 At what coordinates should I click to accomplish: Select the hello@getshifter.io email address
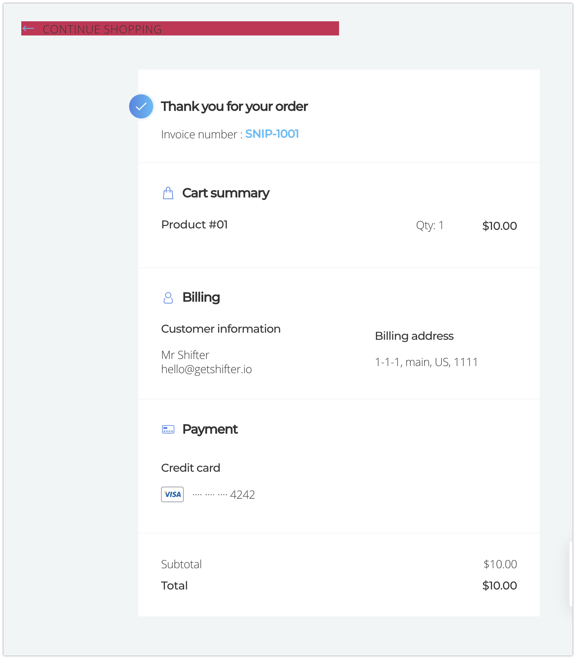point(206,370)
